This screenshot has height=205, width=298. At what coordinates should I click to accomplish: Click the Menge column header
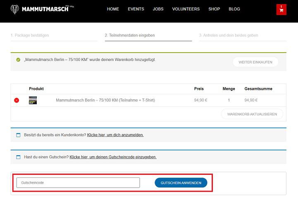[x=229, y=89]
